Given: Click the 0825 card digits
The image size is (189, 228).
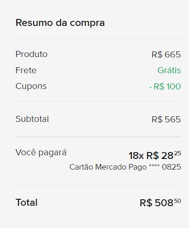Looking at the screenshot, I should click(x=171, y=167).
